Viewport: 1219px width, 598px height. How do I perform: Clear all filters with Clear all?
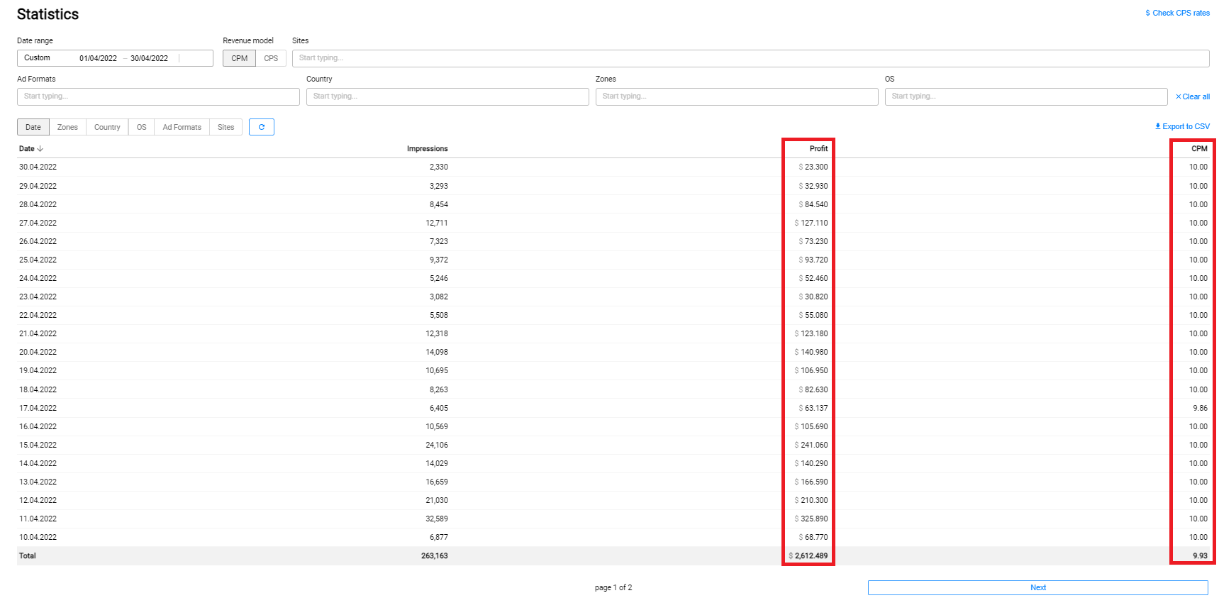pos(1193,96)
